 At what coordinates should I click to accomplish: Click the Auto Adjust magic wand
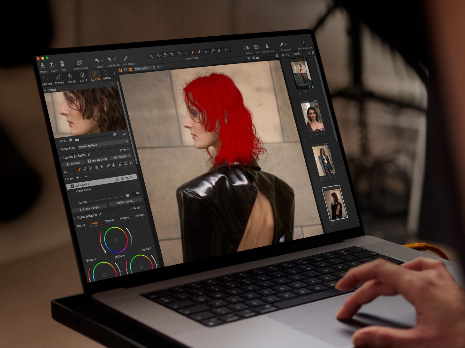[x=126, y=59]
